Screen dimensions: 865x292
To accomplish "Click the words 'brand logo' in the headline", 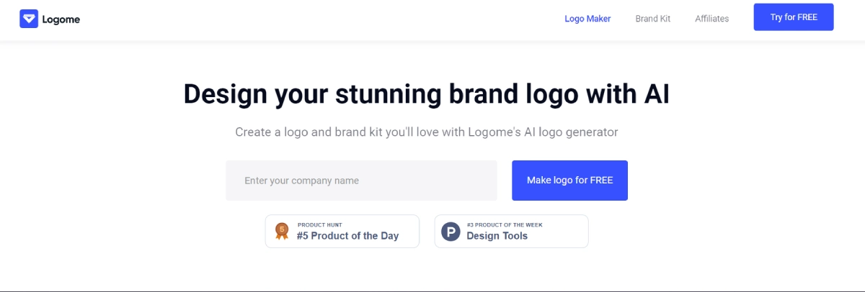I will pos(491,95).
